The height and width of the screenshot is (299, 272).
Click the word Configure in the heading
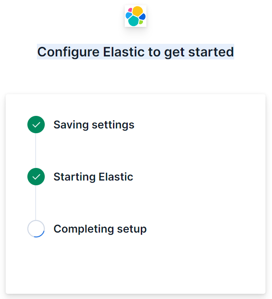click(x=69, y=52)
